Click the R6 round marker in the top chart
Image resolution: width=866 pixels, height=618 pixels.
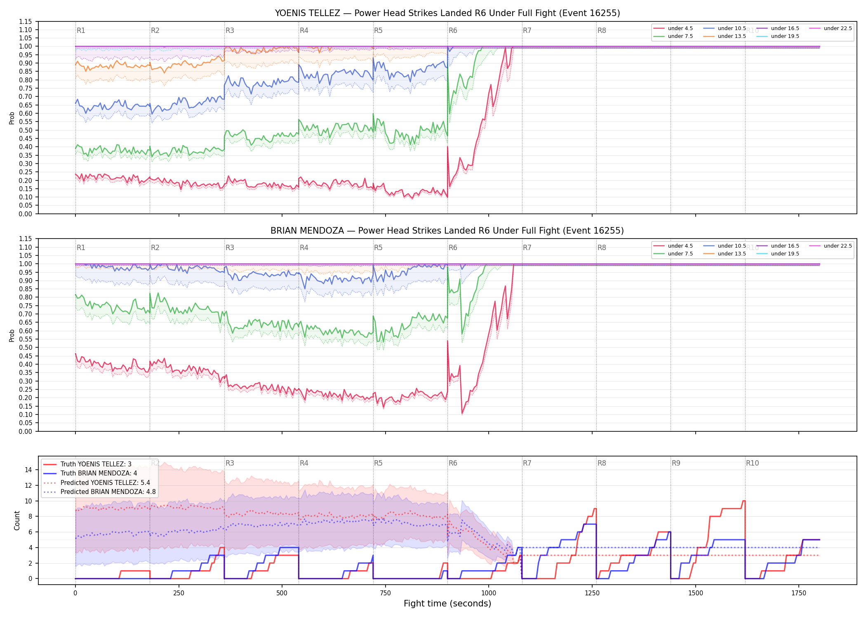[453, 30]
